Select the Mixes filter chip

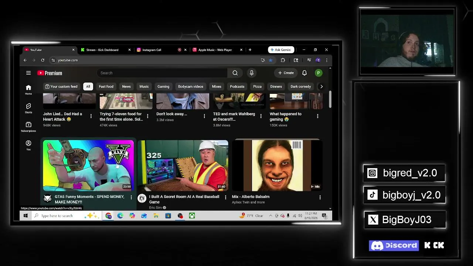click(217, 86)
